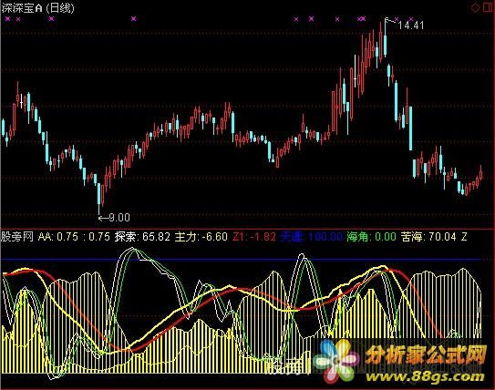This screenshot has width=495, height=390.
Task: Click the 14.41 high price label
Action: [411, 26]
